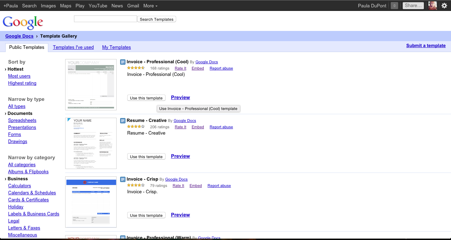Click the Share… button

tap(413, 6)
